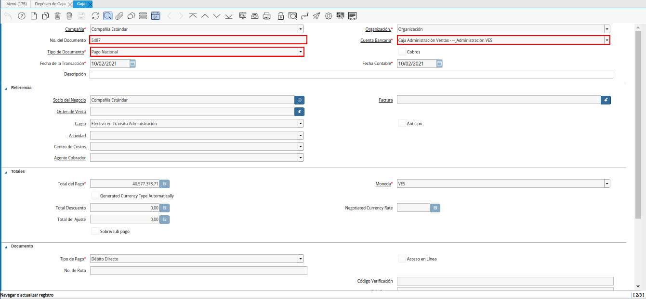This screenshot has height=299, width=646.
Task: Click into the Descripción text field
Action: [x=351, y=74]
